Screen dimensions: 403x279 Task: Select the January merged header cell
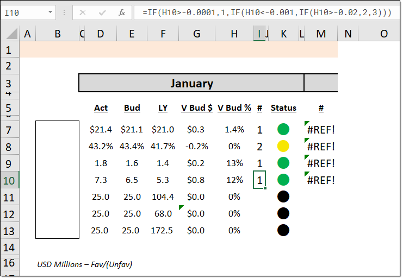pyautogui.click(x=191, y=83)
